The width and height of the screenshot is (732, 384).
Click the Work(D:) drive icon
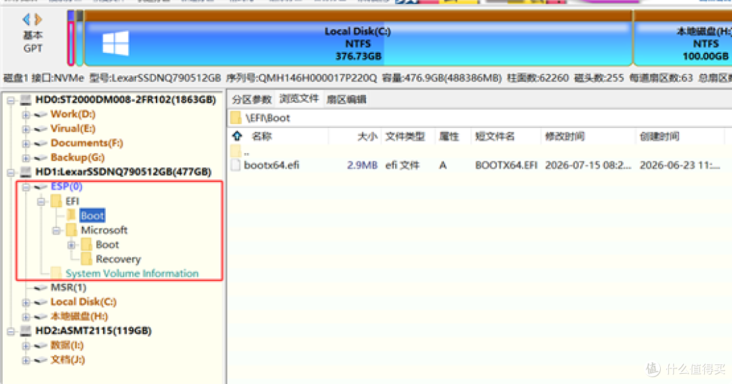41,114
